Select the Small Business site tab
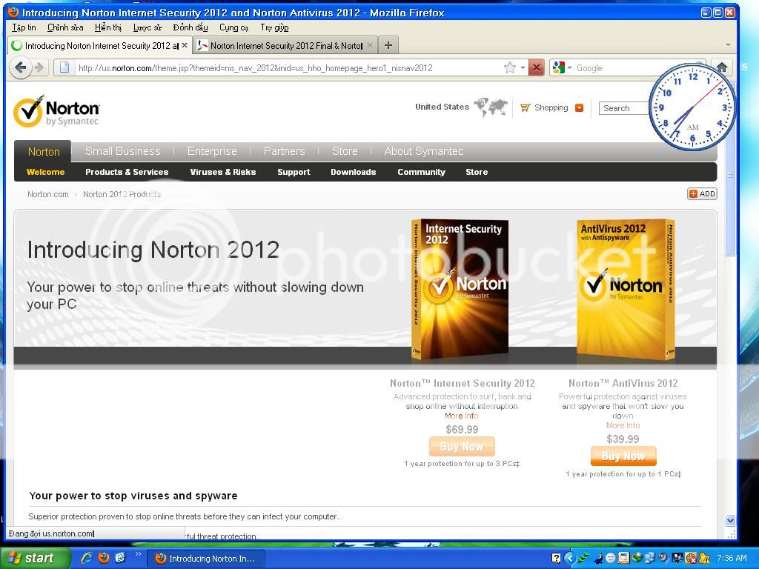The image size is (759, 569). (122, 151)
